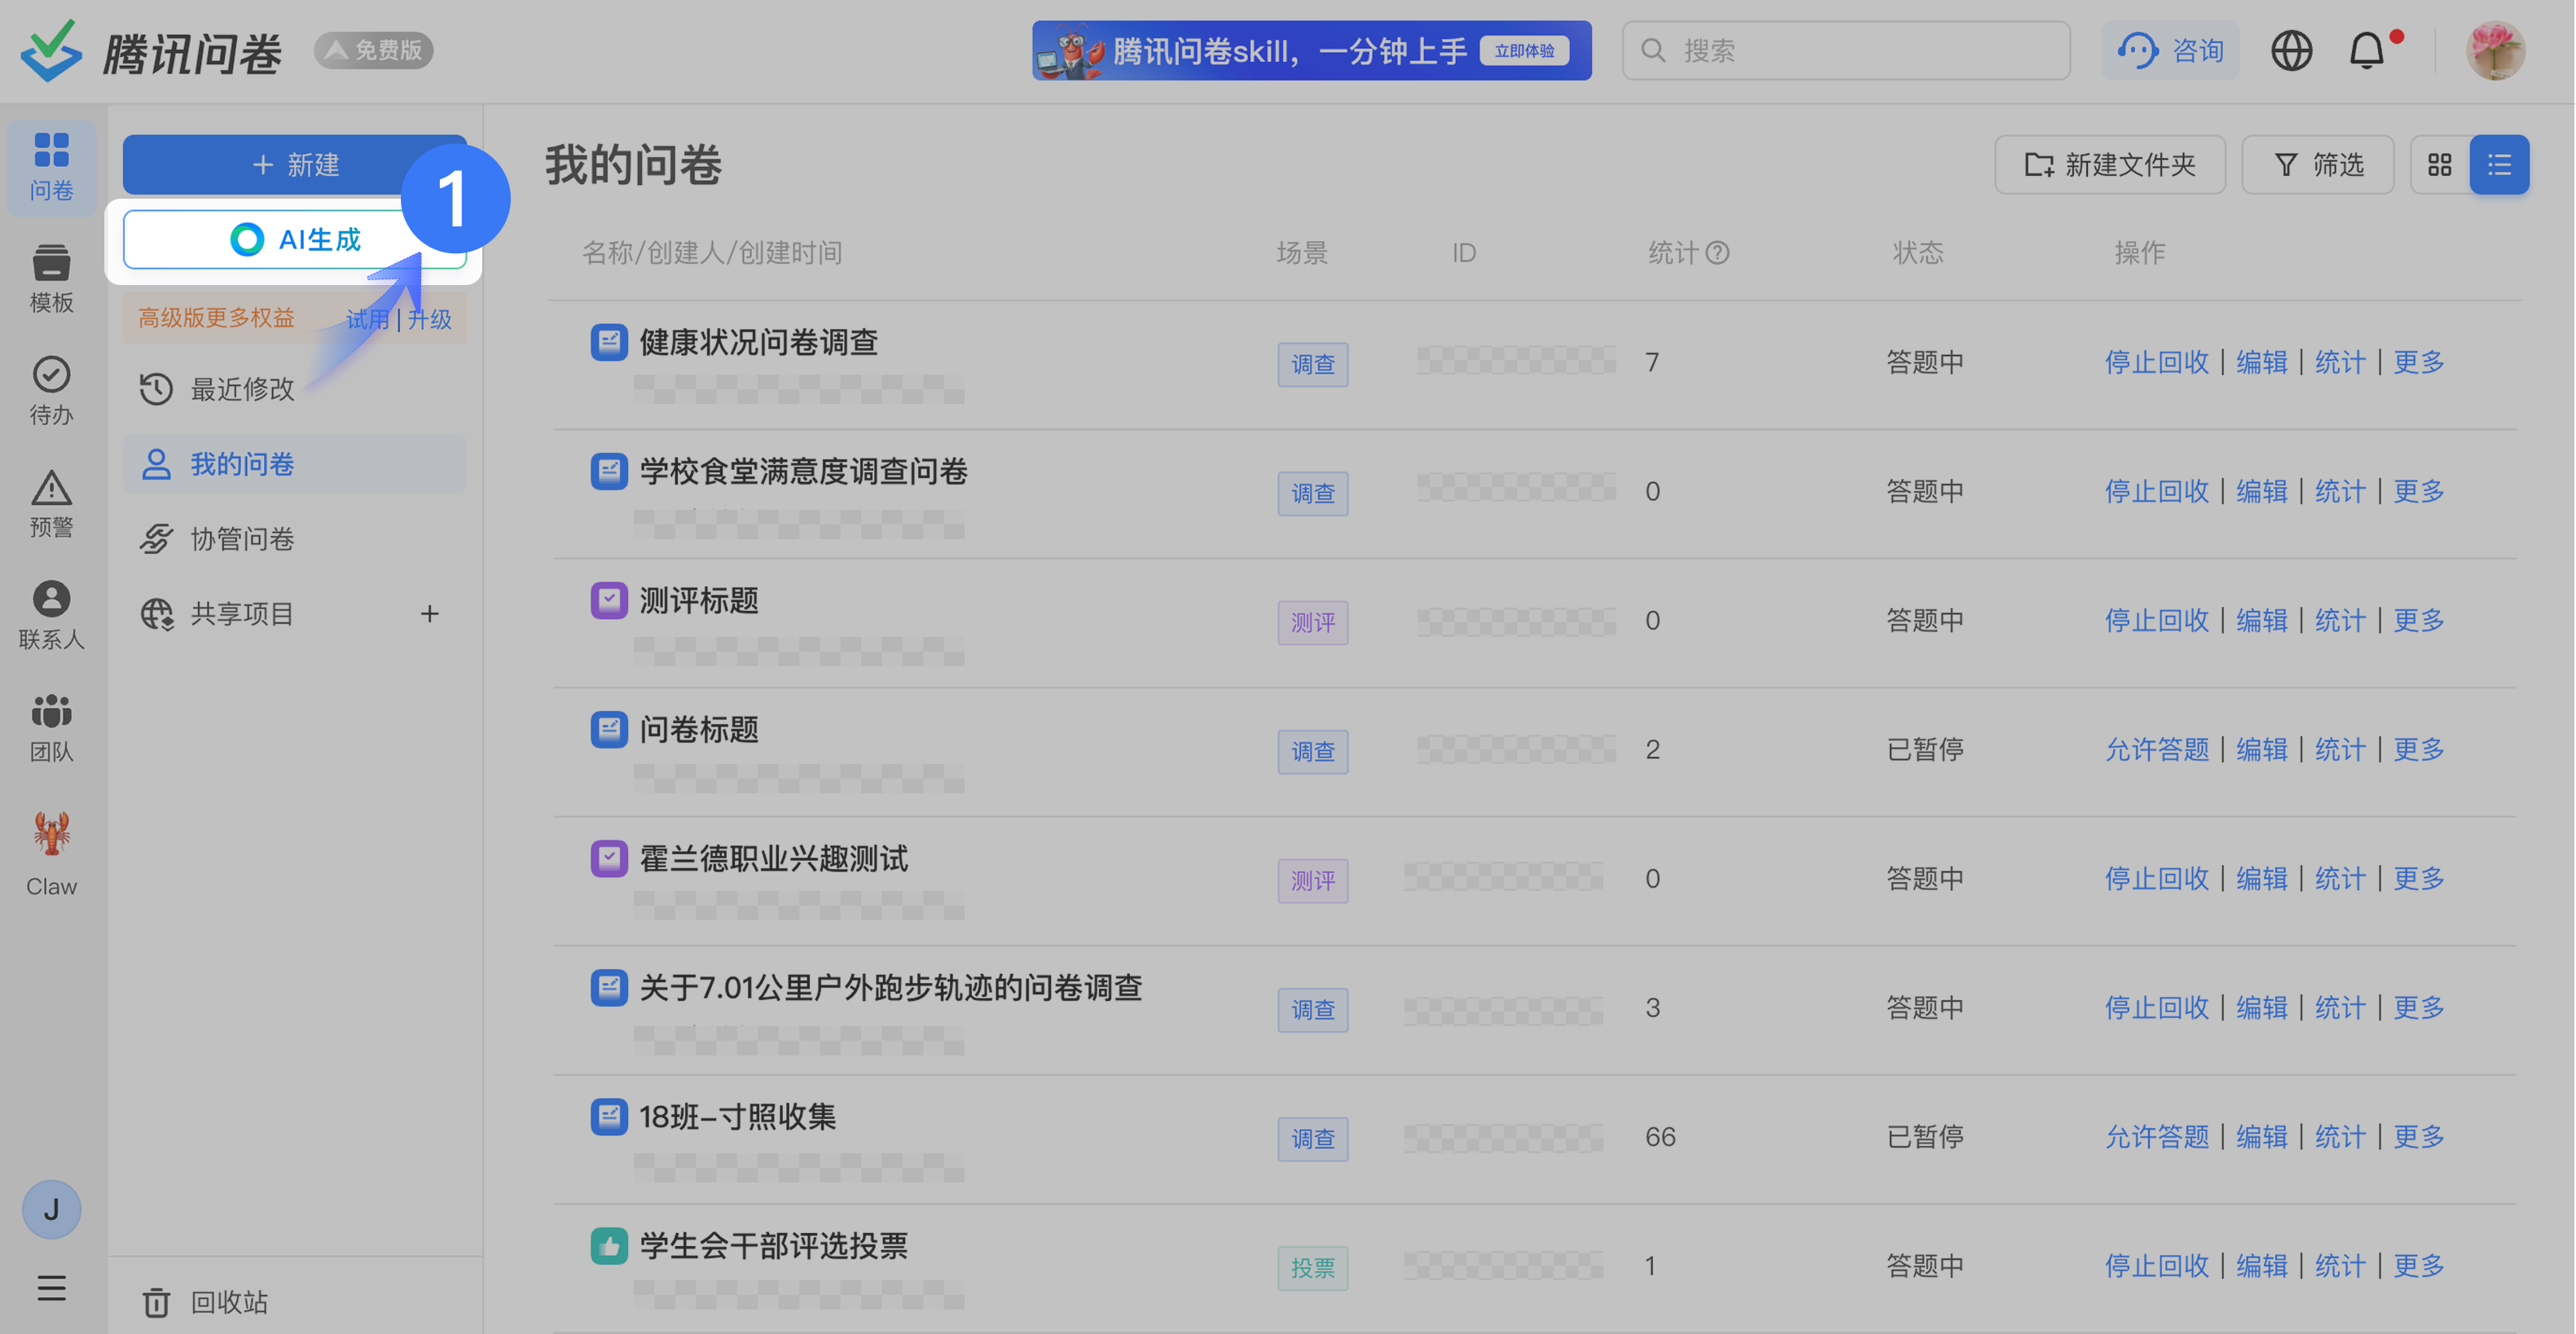This screenshot has height=1334, width=2576.
Task: Select 最近修改 in the sidebar
Action: (294, 389)
